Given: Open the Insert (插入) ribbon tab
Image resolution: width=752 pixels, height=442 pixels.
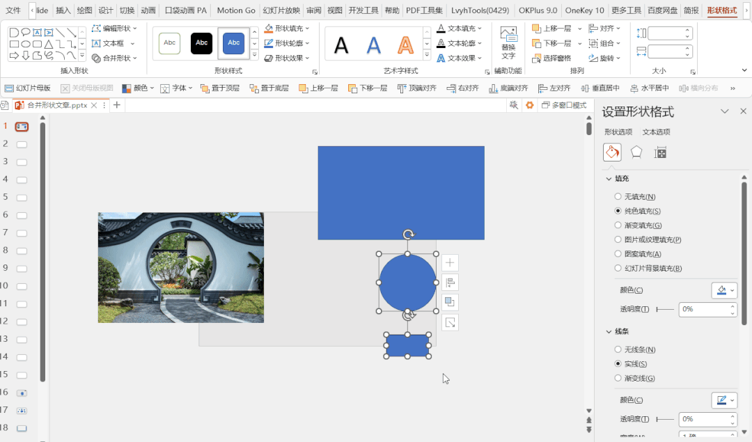Looking at the screenshot, I should point(63,10).
